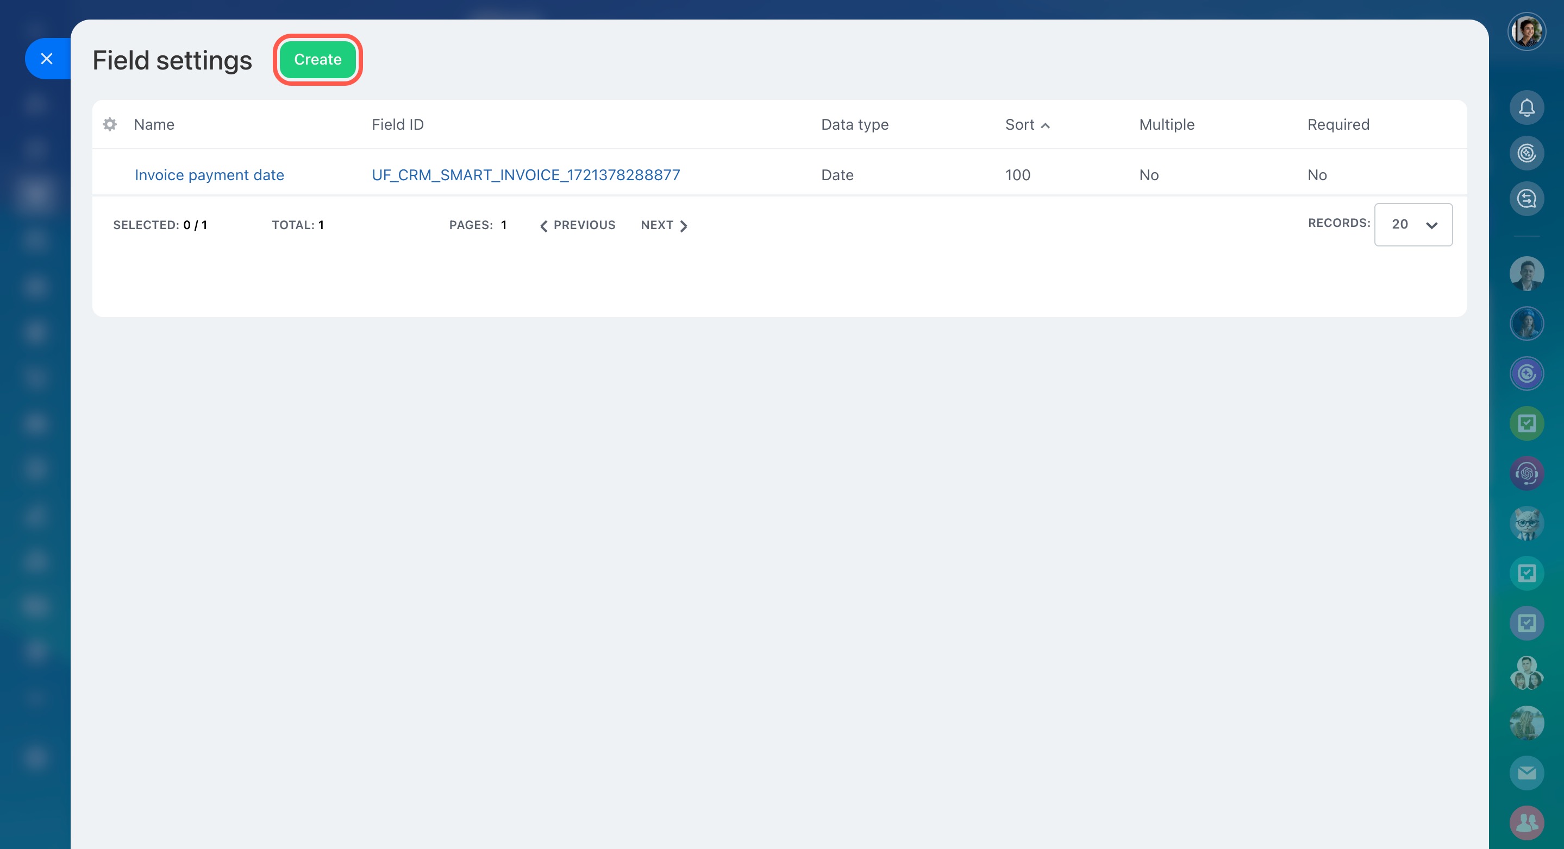Click the green Create button
1564x849 pixels.
coord(317,59)
